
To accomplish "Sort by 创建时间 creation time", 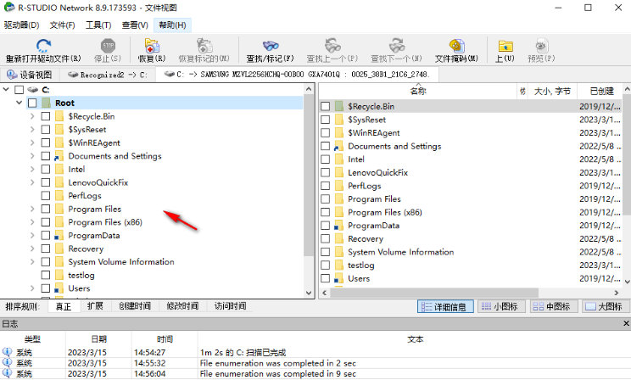I will click(x=135, y=306).
